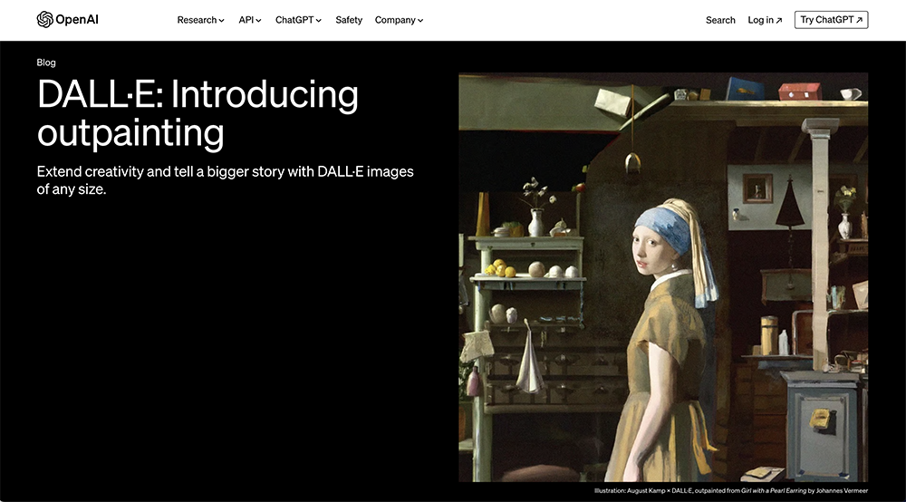Viewport: 906px width, 502px height.
Task: Click the illustration credit caption
Action: [x=731, y=490]
